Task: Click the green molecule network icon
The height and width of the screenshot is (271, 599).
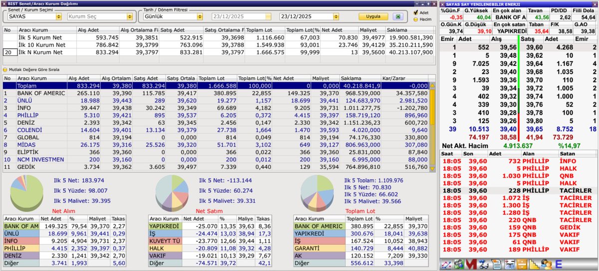Action: pos(459,264)
